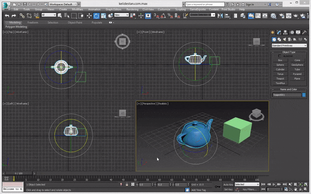This screenshot has height=194, width=311.
Task: Open the Modify panel tab icon
Action: pyautogui.click(x=279, y=32)
